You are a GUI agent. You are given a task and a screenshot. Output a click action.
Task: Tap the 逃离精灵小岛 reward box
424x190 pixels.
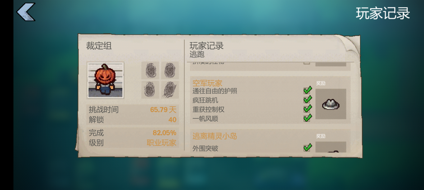click(x=331, y=147)
